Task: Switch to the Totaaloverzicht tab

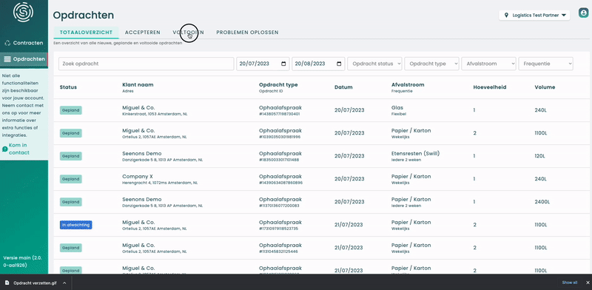Action: (86, 33)
